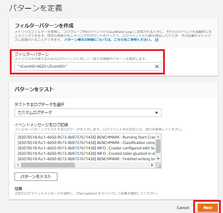
Task: Click the Cancel button
Action: tap(183, 208)
